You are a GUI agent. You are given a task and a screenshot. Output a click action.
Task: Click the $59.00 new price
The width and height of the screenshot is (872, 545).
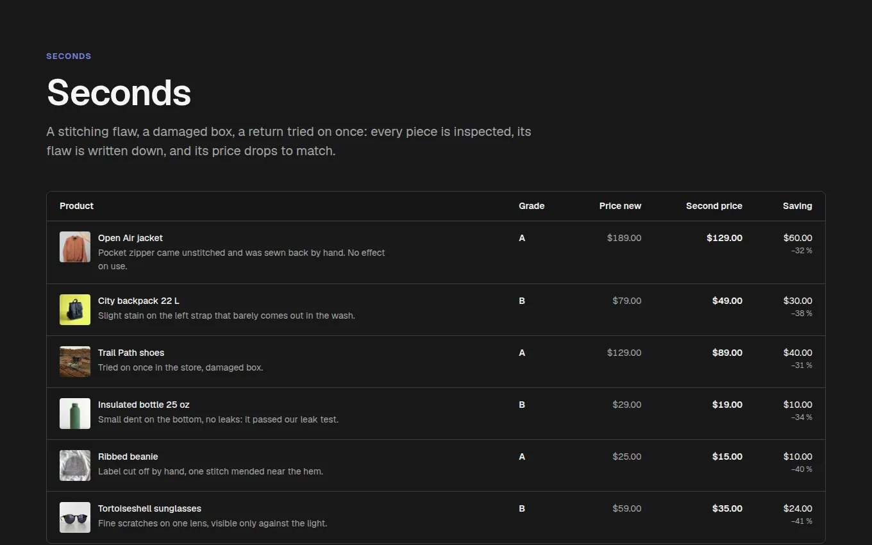(x=626, y=508)
